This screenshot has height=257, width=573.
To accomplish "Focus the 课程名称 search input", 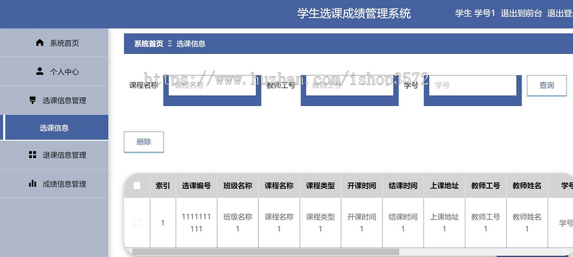I will point(212,86).
